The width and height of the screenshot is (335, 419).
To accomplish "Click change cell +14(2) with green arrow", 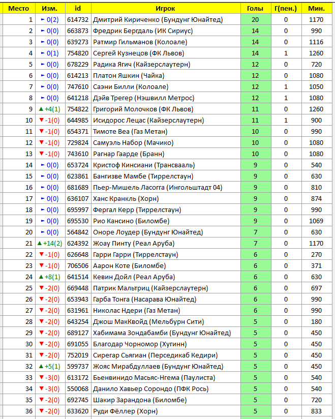I will (50, 244).
